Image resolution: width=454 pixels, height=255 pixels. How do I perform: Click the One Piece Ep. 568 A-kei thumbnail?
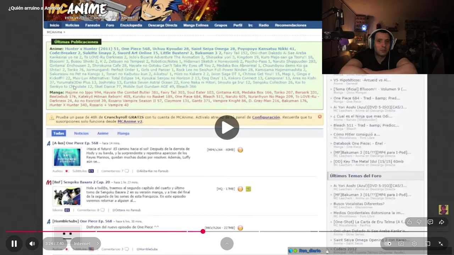point(67,157)
